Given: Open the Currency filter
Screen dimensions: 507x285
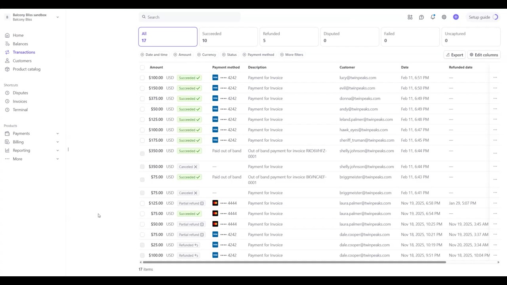Looking at the screenshot, I should coord(206,55).
